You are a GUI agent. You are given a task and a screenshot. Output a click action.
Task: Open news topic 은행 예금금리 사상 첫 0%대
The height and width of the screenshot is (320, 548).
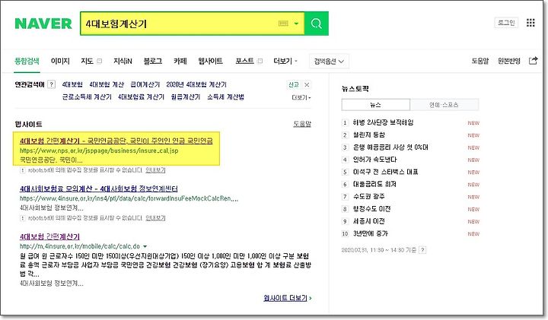pyautogui.click(x=390, y=147)
